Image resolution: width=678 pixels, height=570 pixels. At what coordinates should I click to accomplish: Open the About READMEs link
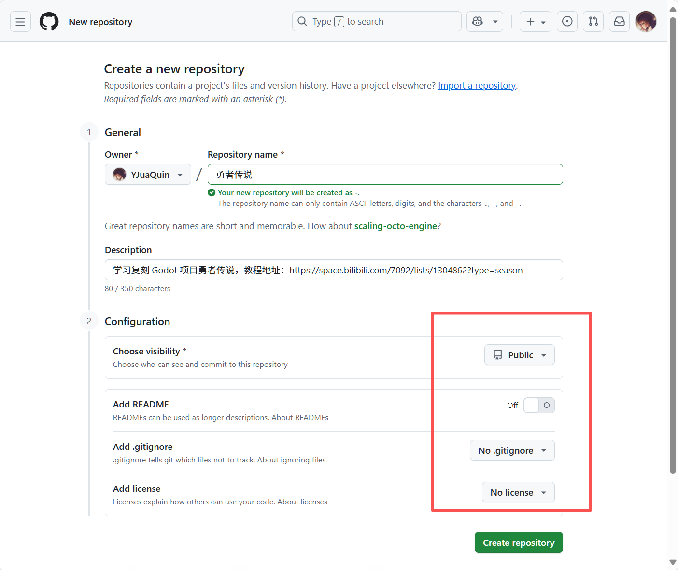[299, 418]
